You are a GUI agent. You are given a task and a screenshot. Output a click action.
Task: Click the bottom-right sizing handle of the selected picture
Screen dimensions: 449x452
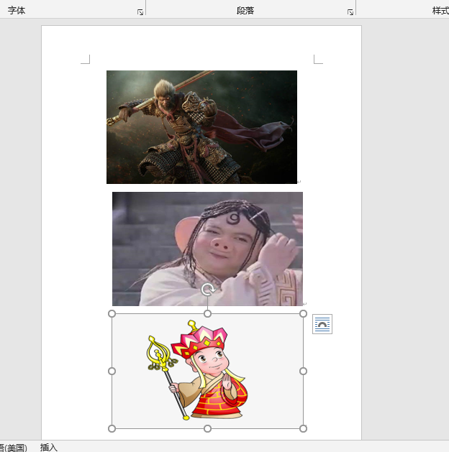[303, 429]
